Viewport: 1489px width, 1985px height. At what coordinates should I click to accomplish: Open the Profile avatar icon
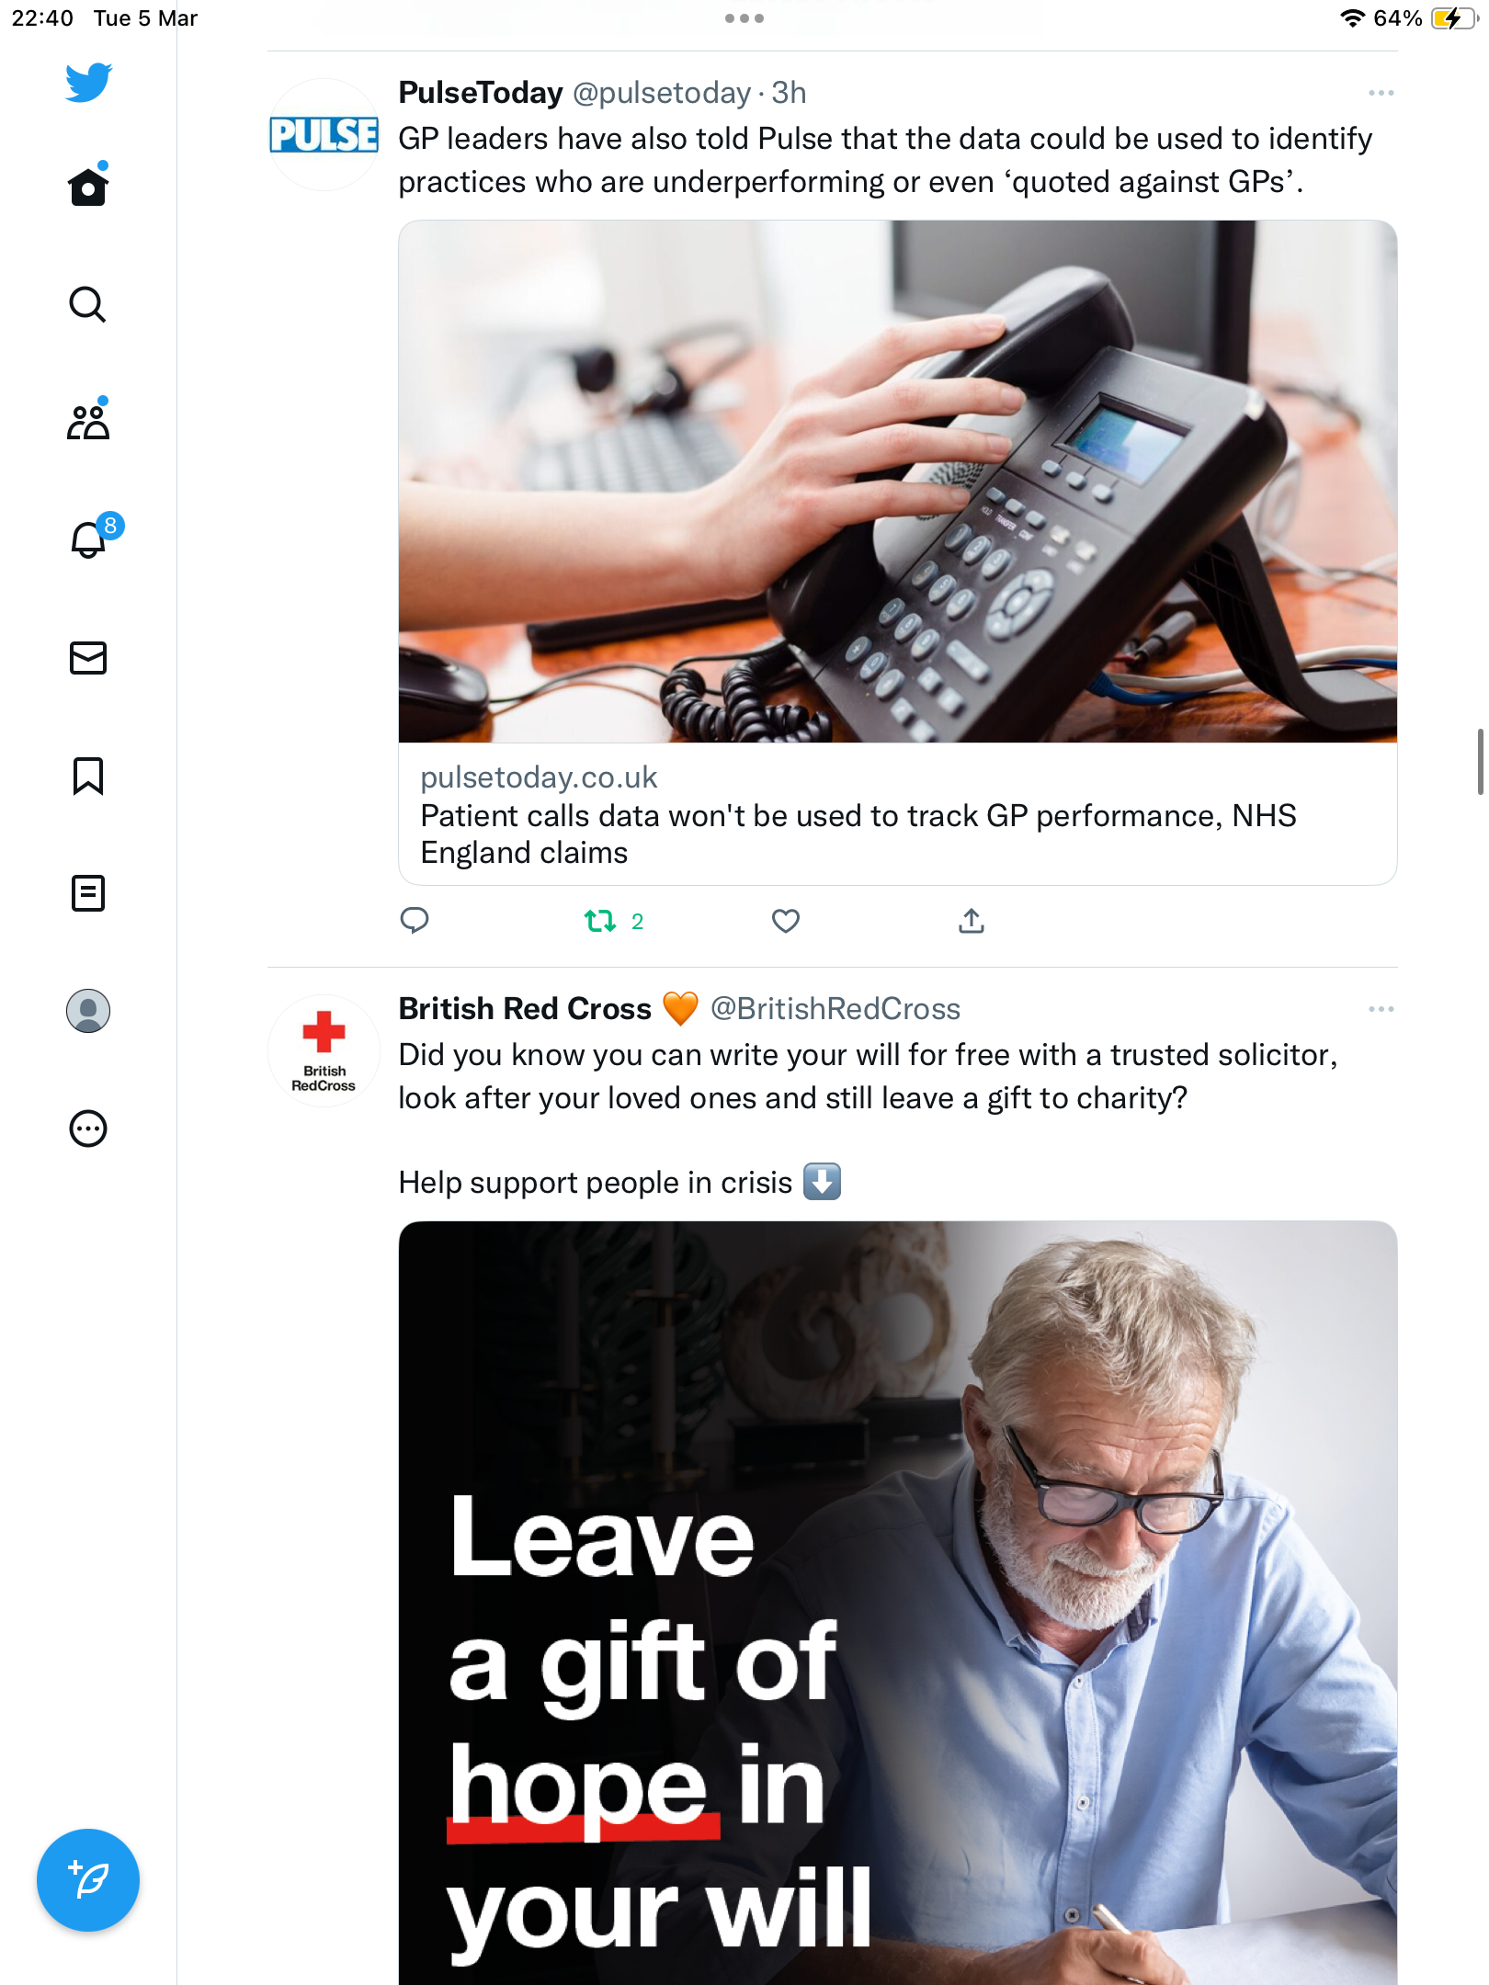(x=88, y=1011)
